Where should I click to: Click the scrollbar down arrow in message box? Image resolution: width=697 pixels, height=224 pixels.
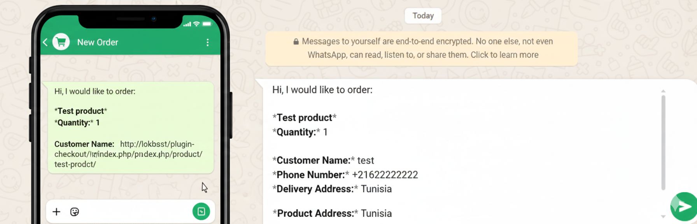coord(663,217)
